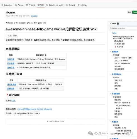Click the Security shield icon
This screenshot has width=137, height=139.
click(x=47, y=5)
